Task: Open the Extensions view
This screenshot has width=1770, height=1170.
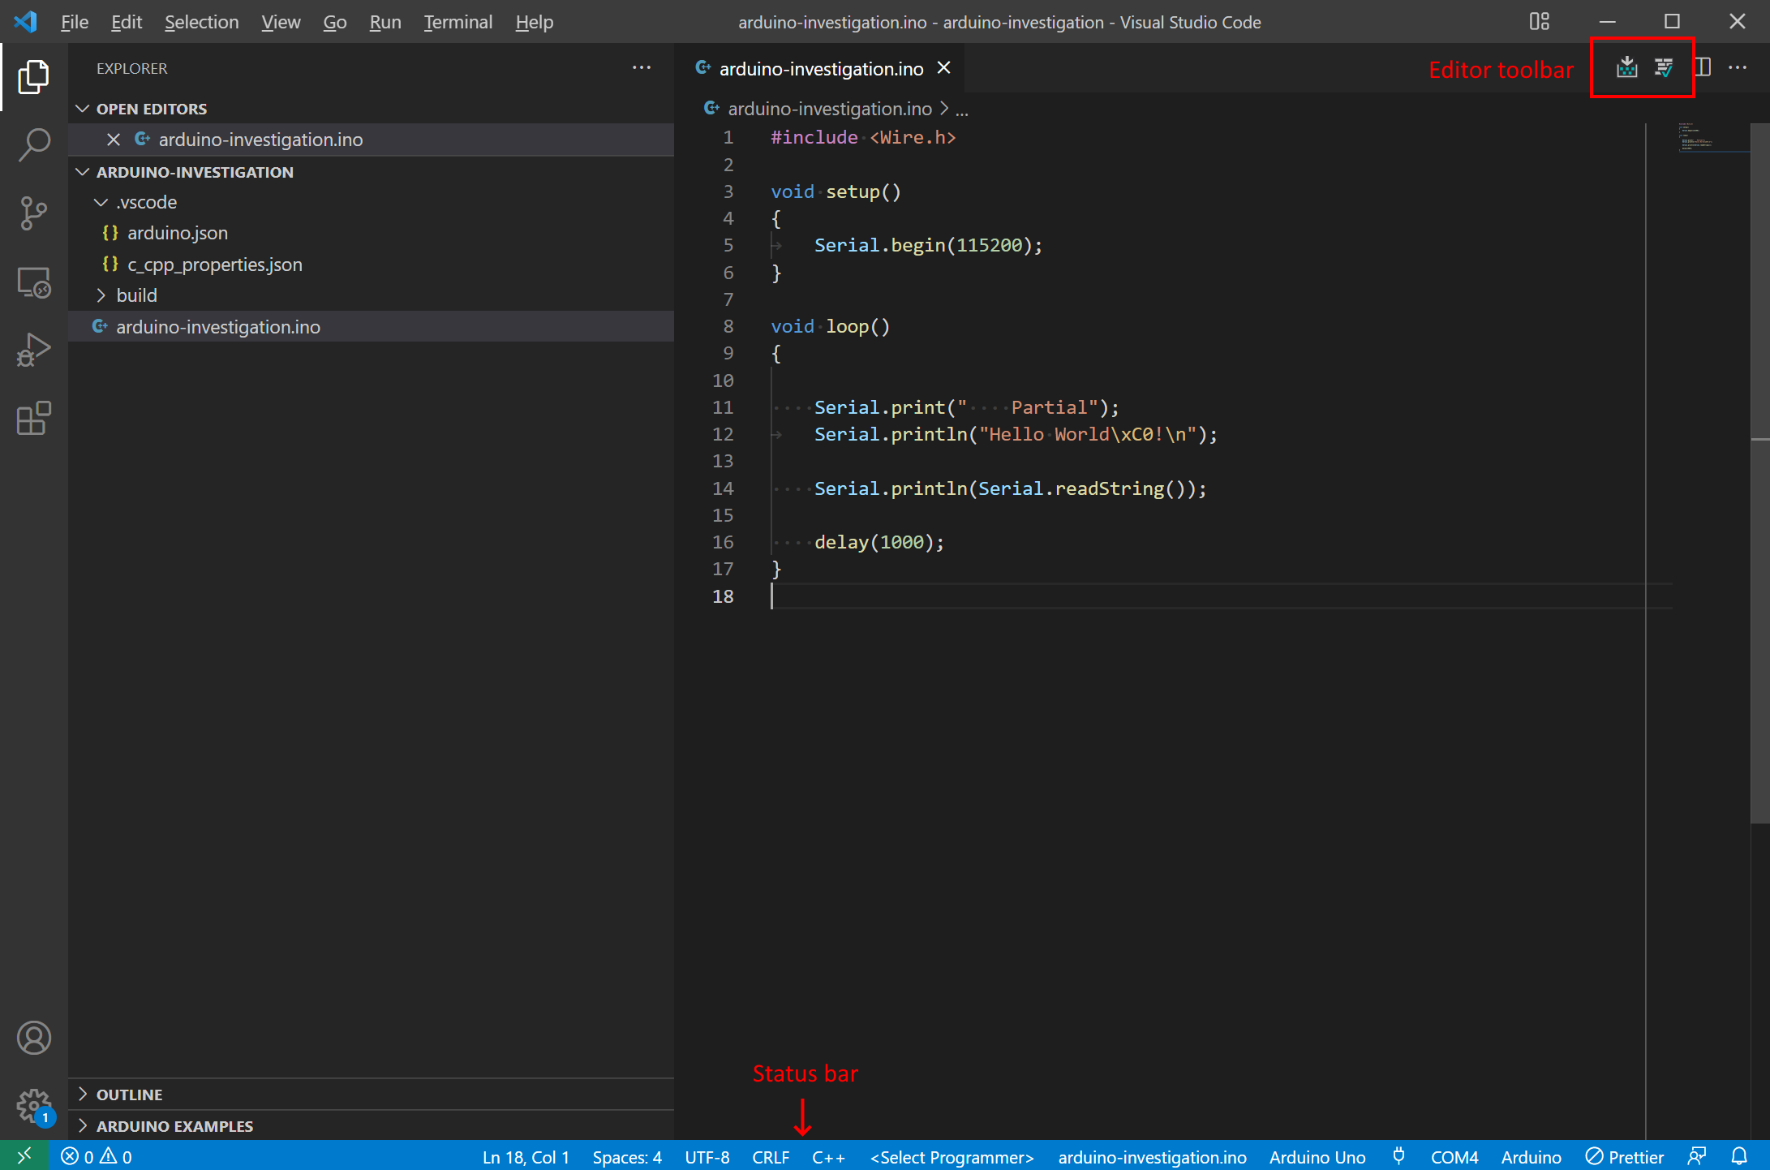Action: point(33,419)
